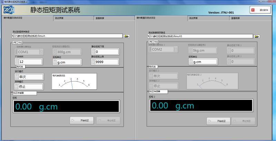
Task: Expand the COM1 controller address dropdown
Action: click(41, 52)
